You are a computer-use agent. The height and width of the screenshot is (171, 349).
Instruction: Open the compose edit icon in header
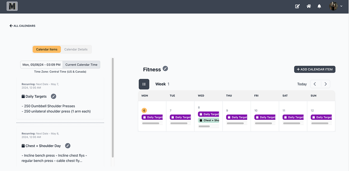coord(297,6)
